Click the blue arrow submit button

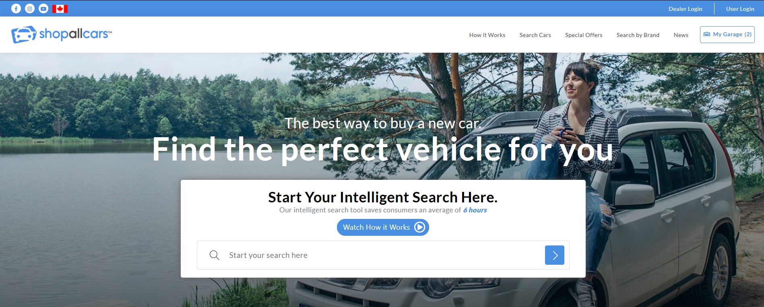(x=554, y=255)
